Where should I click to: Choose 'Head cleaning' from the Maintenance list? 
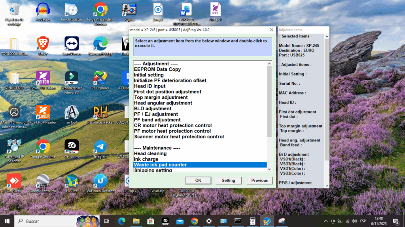coord(150,154)
